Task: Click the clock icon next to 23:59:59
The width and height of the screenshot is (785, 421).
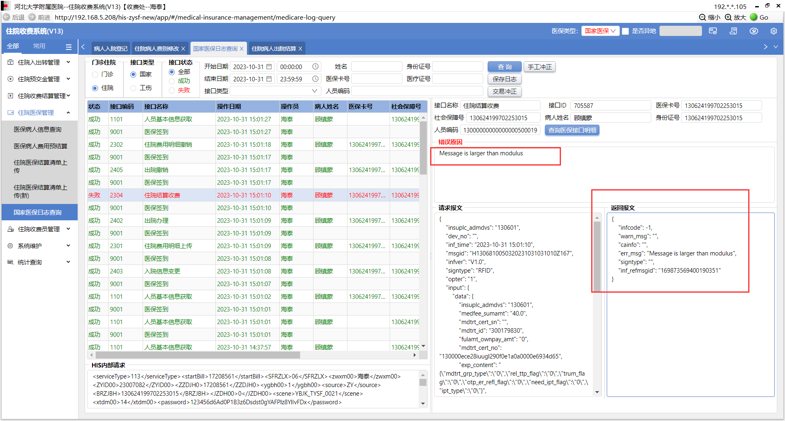Action: [x=315, y=79]
